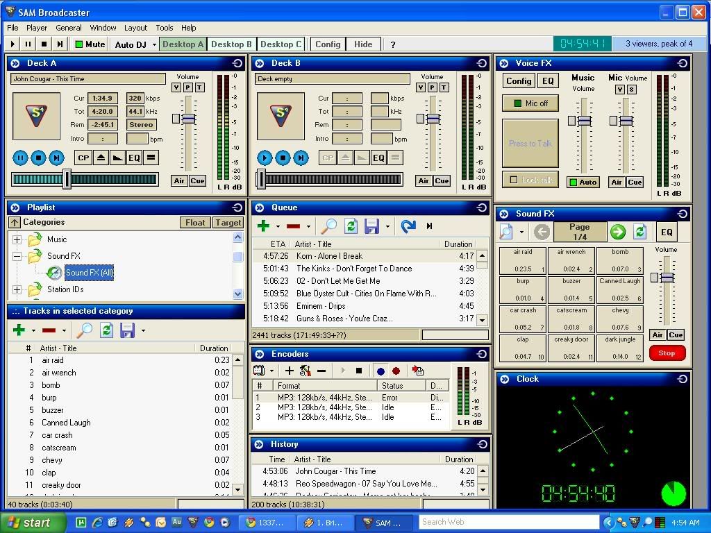Click the Hide button
The height and width of the screenshot is (533, 711).
(x=363, y=44)
